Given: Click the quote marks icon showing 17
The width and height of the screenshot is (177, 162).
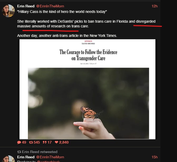Looking at the screenshot, I should click(45, 142).
